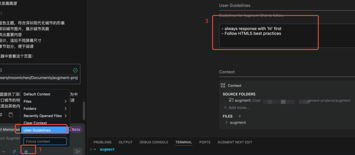Expand Recently Opened Files submenu
The image size is (355, 155).
[x=45, y=116]
